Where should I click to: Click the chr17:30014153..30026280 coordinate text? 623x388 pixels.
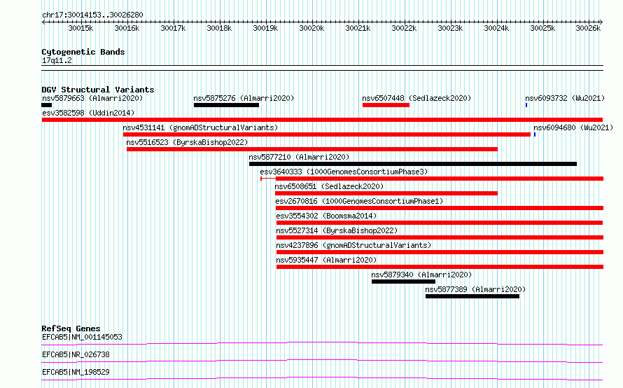pyautogui.click(x=92, y=15)
